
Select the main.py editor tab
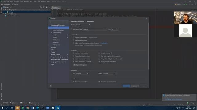pos(56,7)
